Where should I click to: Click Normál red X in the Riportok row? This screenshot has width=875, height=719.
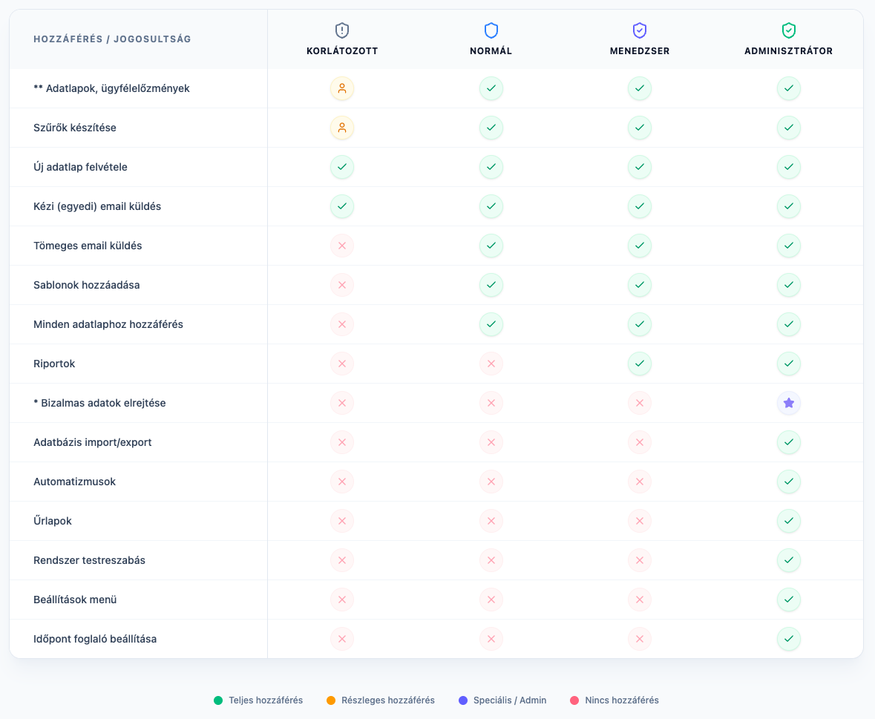point(491,364)
